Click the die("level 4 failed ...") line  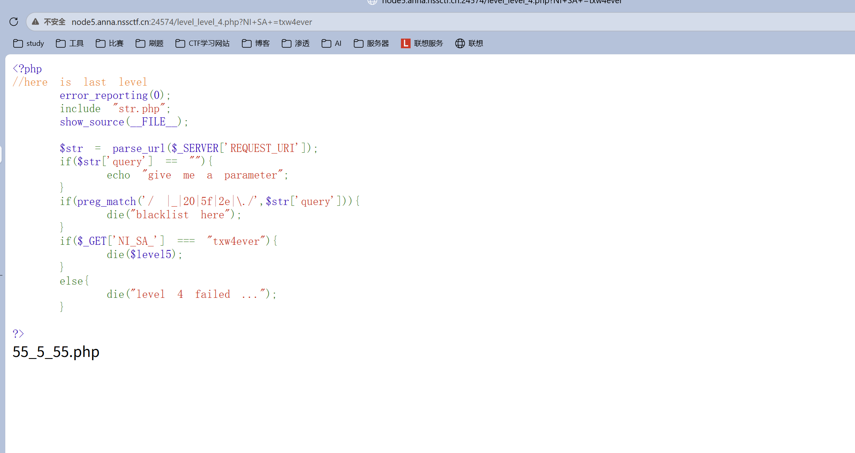[192, 294]
